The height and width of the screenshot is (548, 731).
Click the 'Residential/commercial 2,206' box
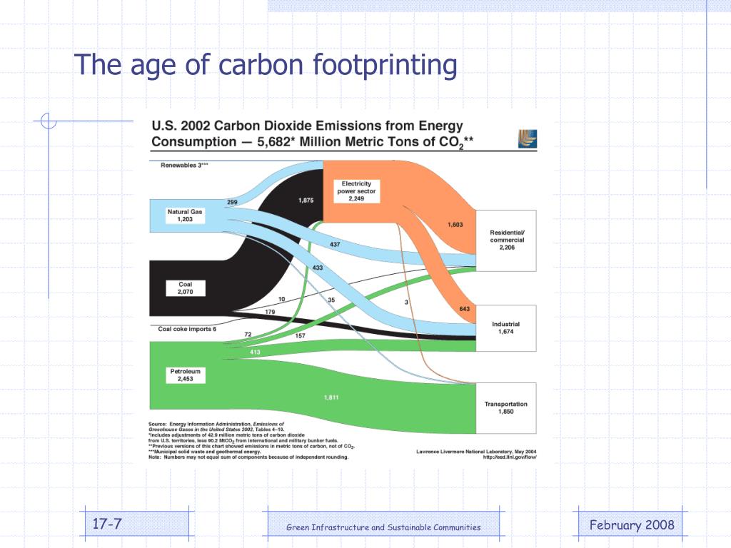[x=506, y=240]
